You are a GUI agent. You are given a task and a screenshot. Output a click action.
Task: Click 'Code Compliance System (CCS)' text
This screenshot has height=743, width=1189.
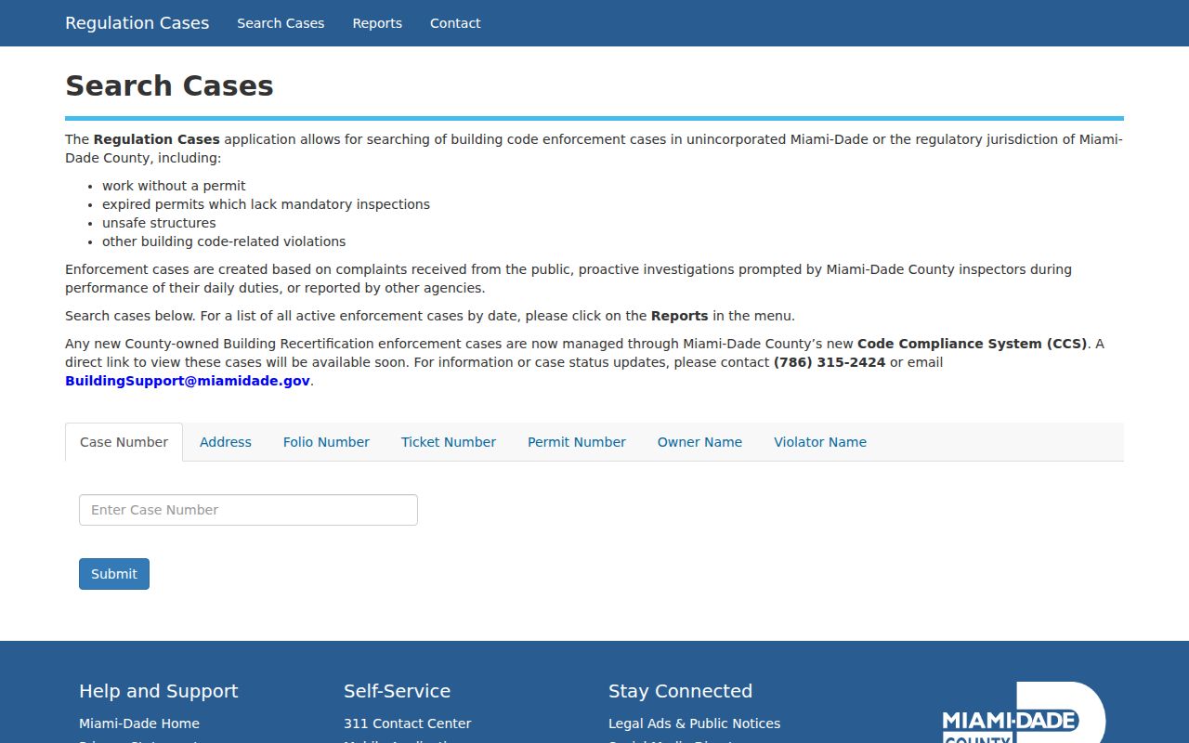pyautogui.click(x=972, y=344)
